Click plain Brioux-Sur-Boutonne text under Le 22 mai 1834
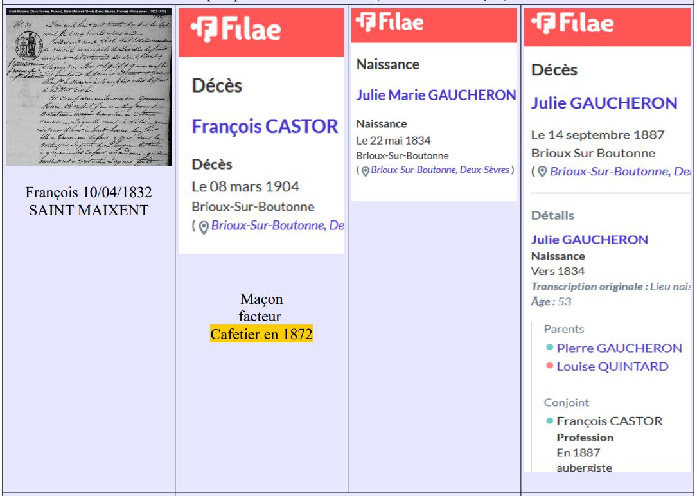The height and width of the screenshot is (496, 697). [402, 156]
